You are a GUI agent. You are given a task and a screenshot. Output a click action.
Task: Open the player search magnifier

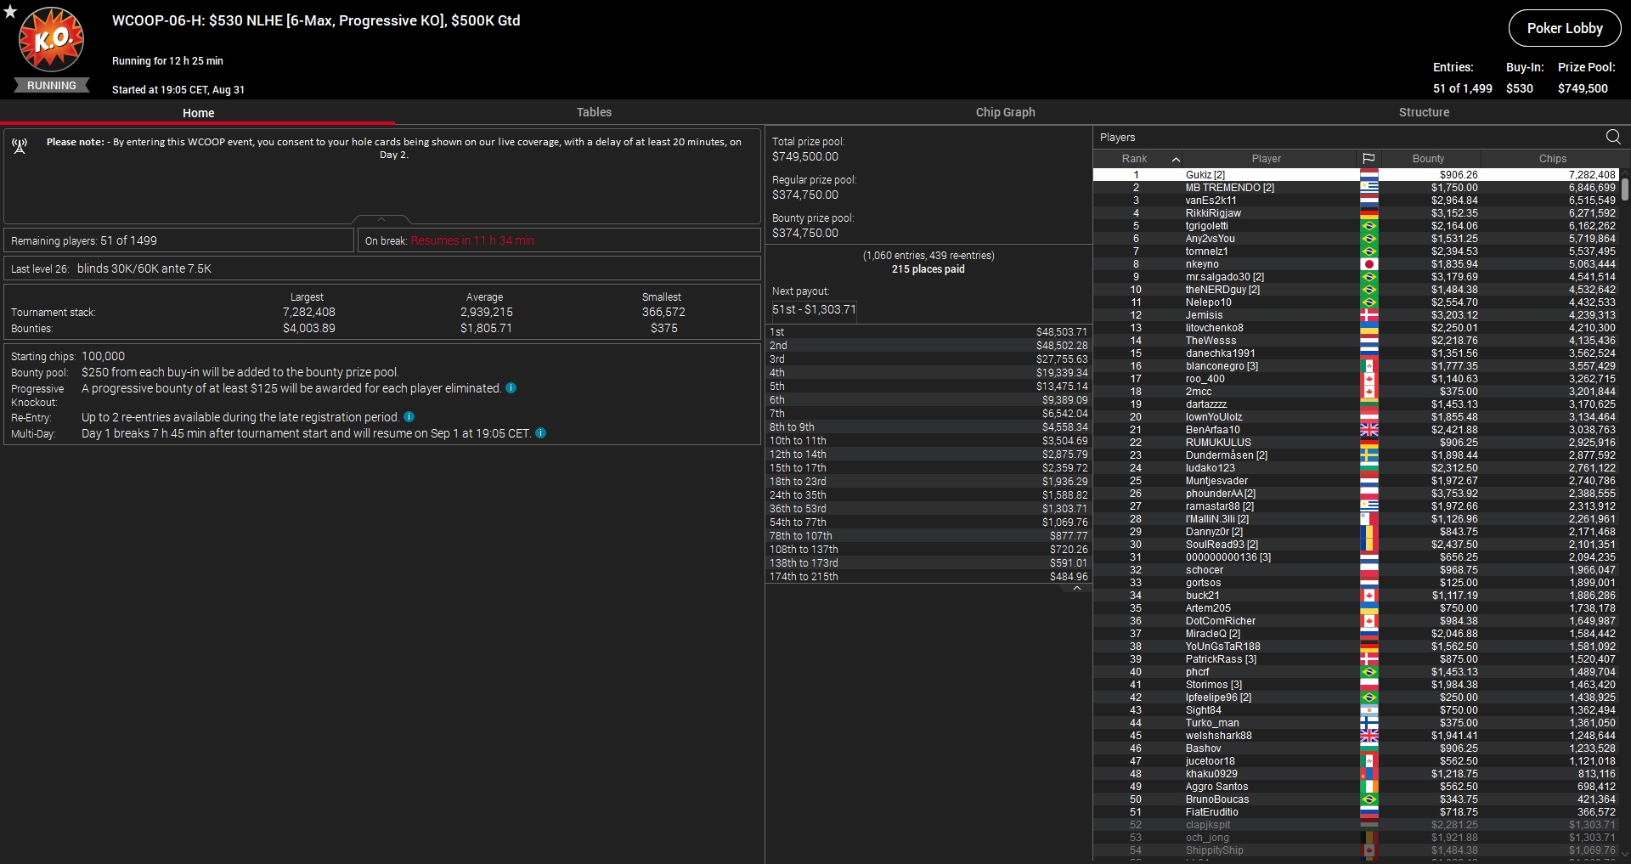(1613, 137)
